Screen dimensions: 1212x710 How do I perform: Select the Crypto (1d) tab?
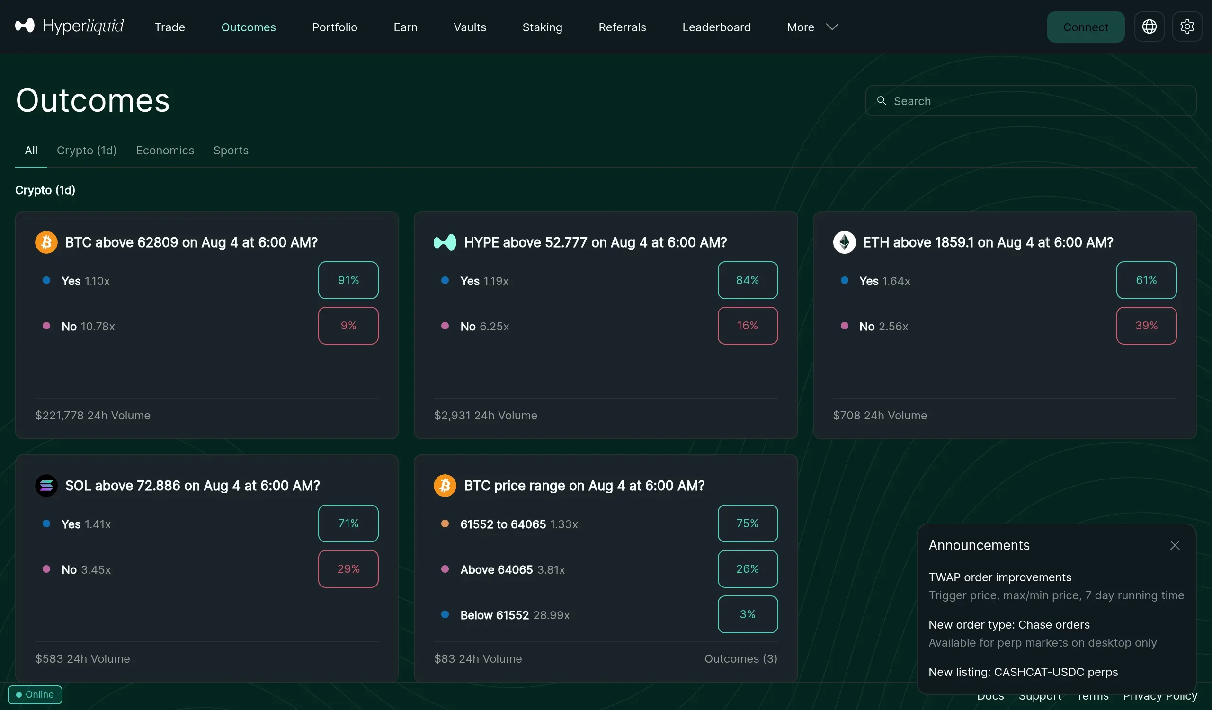87,151
